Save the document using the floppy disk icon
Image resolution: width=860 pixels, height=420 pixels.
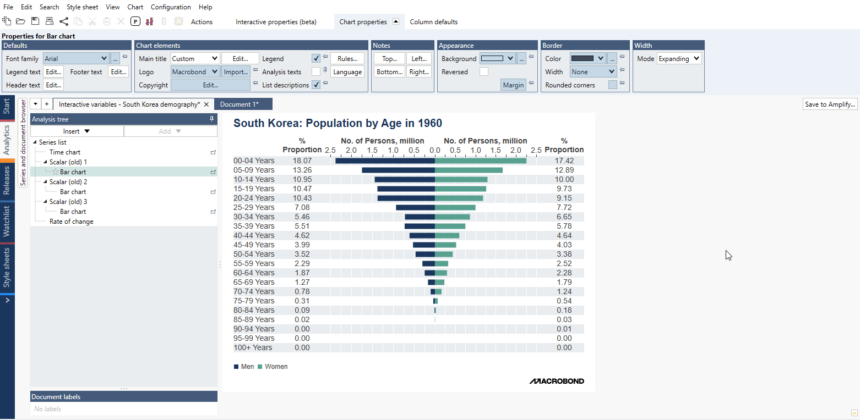pyautogui.click(x=35, y=21)
